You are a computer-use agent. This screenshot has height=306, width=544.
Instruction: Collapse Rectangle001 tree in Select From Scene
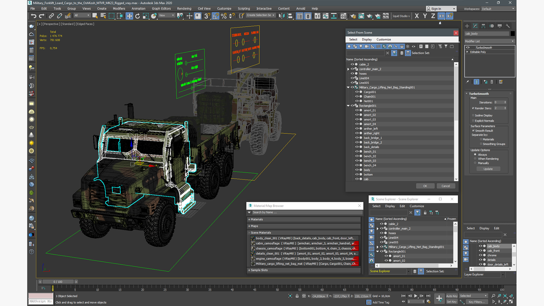coord(348,106)
